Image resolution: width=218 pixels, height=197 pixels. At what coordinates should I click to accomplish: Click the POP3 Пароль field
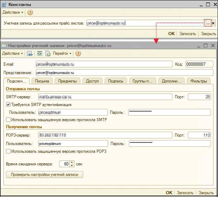[170, 144]
